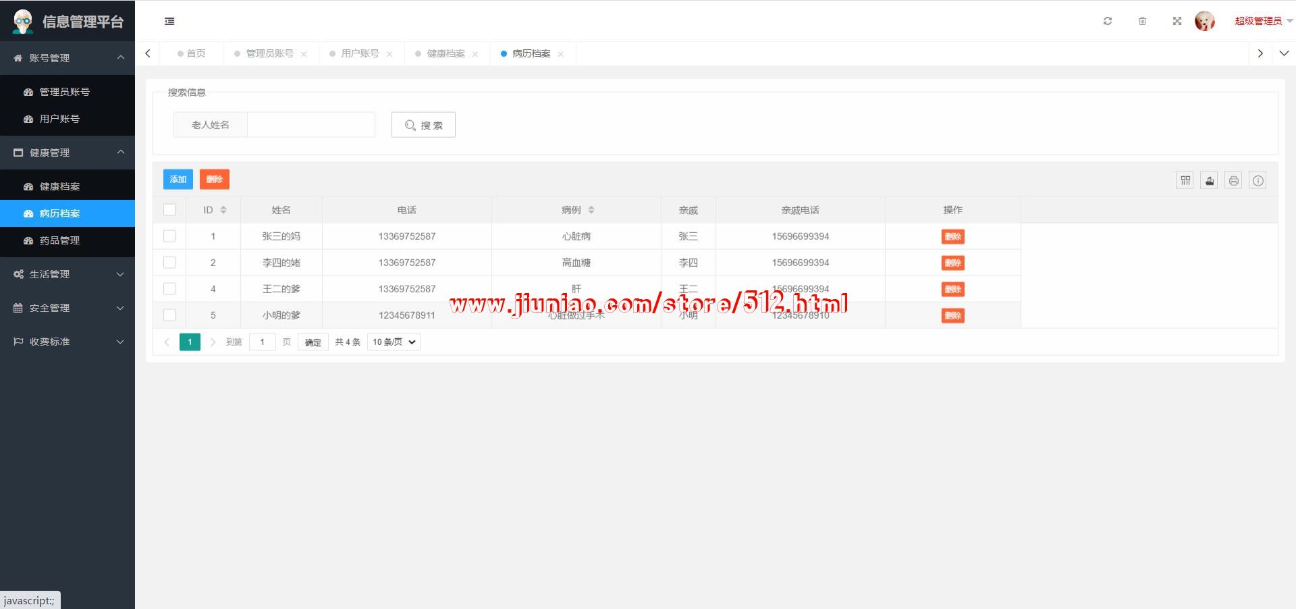Click the 李四 relative cell
This screenshot has width=1296, height=609.
(688, 263)
